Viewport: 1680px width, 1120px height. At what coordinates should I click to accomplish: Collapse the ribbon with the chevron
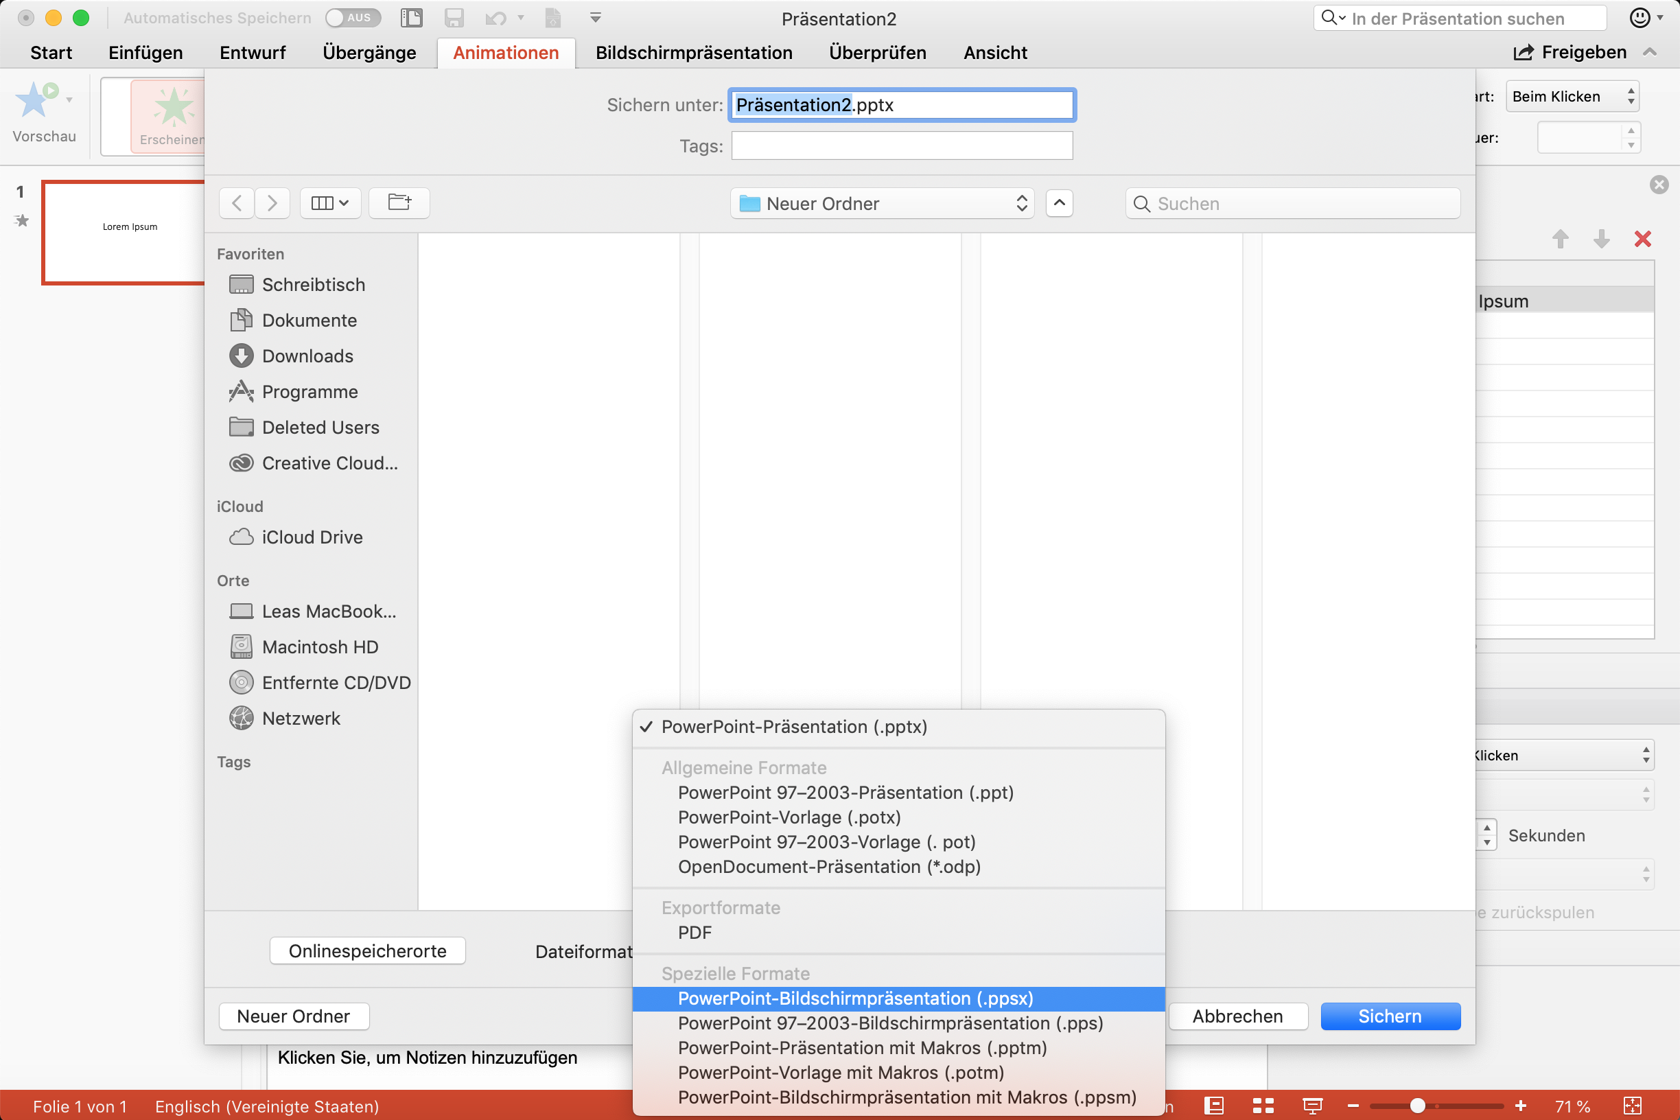[1650, 52]
